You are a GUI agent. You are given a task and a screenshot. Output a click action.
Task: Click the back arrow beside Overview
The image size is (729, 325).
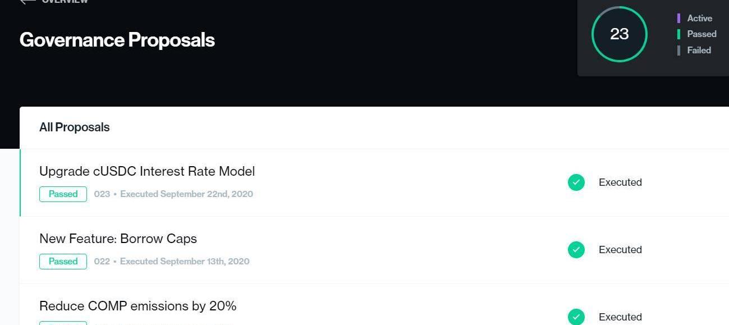point(27,2)
